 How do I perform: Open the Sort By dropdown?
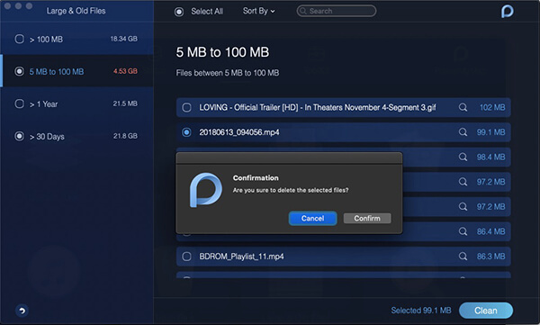point(258,11)
